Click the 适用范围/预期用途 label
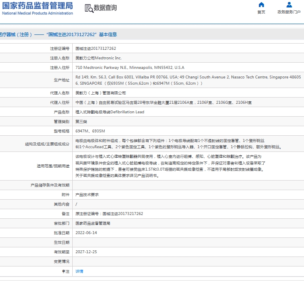Image resolution: width=304 pixels, height=281 pixels. coord(53,166)
